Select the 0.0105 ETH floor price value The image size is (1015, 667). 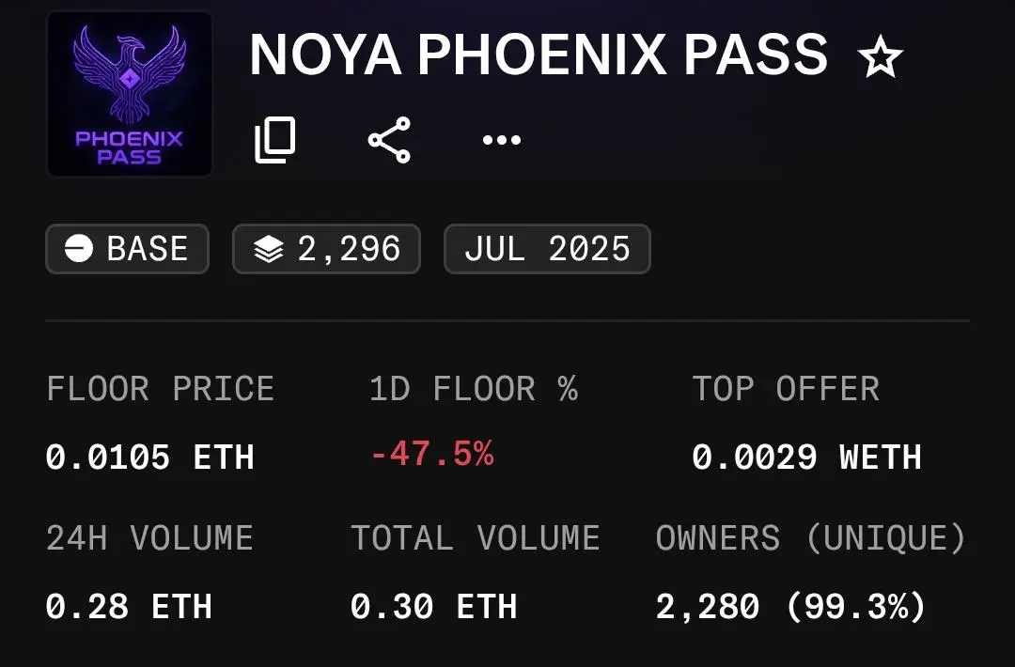click(150, 458)
